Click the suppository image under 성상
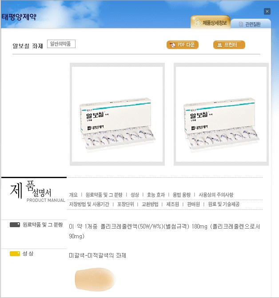The width and height of the screenshot is (279, 298). point(95,278)
